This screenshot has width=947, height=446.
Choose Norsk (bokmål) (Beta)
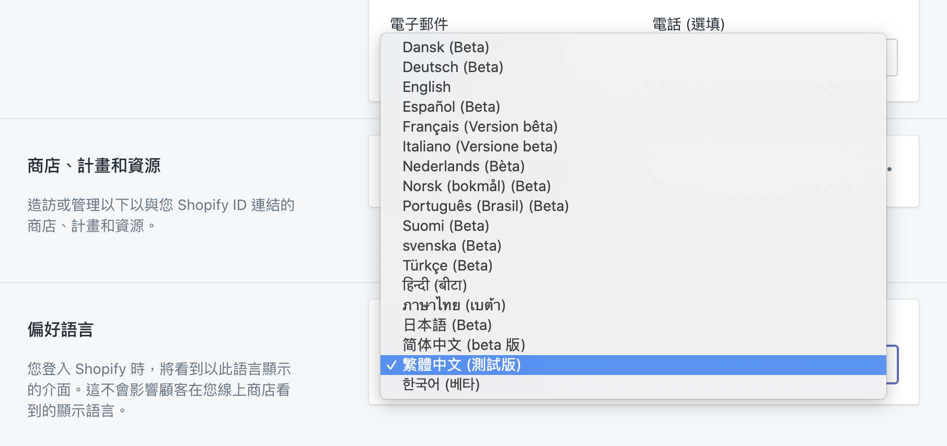pos(476,186)
